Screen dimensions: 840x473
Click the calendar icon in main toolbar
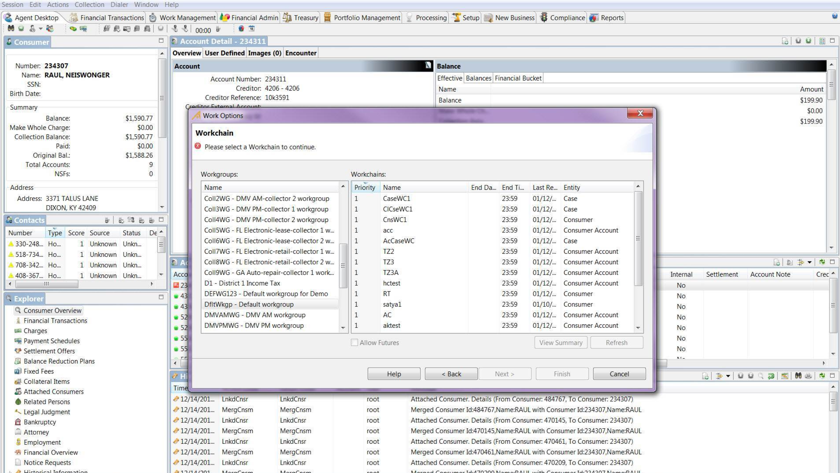point(252,29)
